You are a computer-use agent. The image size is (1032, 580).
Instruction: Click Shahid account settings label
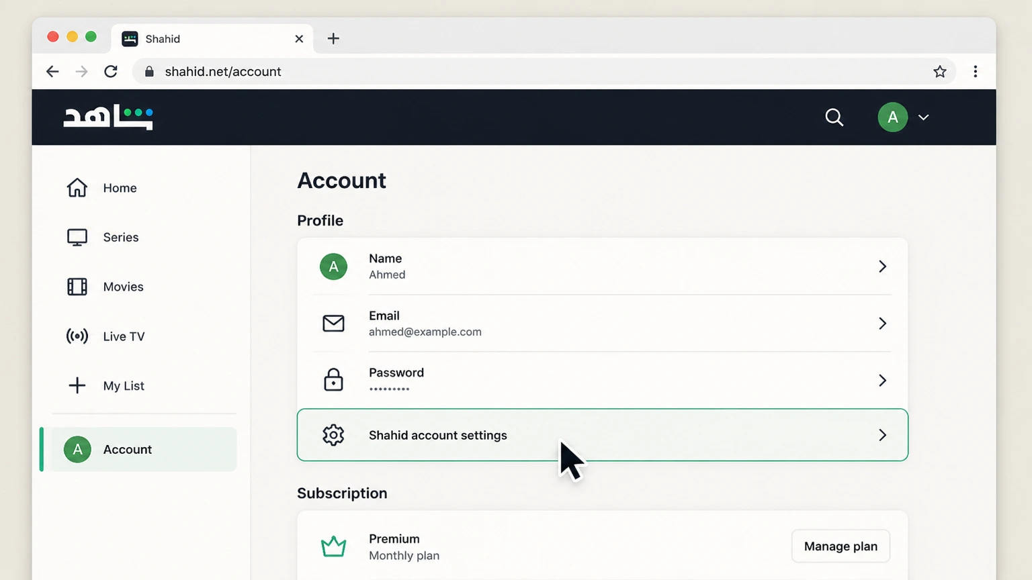(438, 435)
